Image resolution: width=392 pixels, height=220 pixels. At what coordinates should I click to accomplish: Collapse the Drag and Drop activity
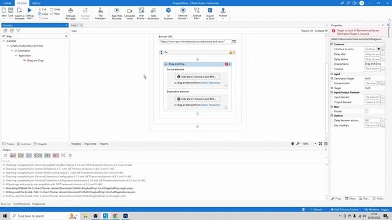coord(230,64)
